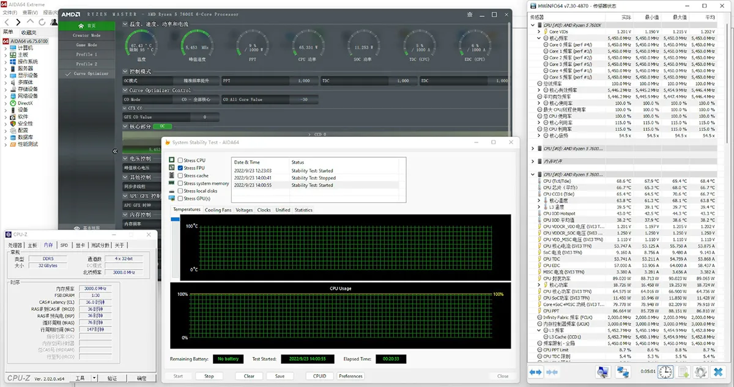734x387 pixels.
Task: Expand HWiNFO Core VIDs row
Action: tap(539, 32)
